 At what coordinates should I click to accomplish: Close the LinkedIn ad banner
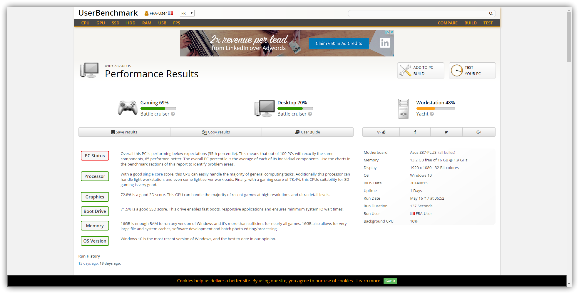point(392,32)
